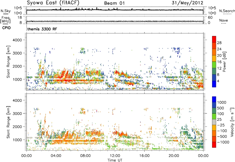Click the 12:00 time tick label
235x162 pixels.
(115, 156)
